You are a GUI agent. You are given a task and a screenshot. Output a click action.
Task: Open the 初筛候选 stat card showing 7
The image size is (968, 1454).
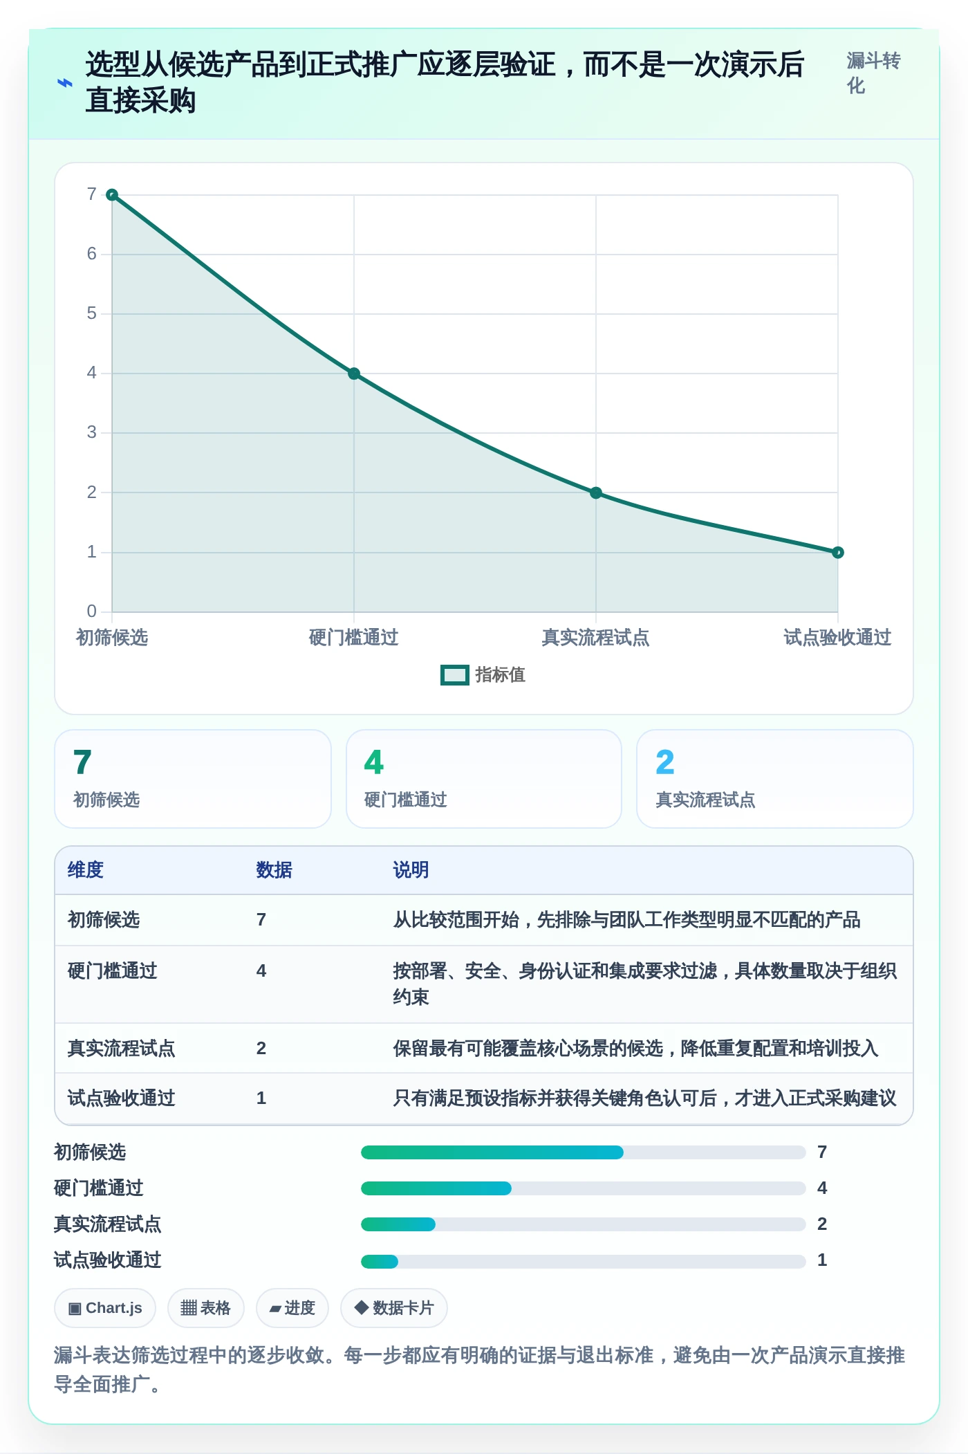[x=193, y=779]
